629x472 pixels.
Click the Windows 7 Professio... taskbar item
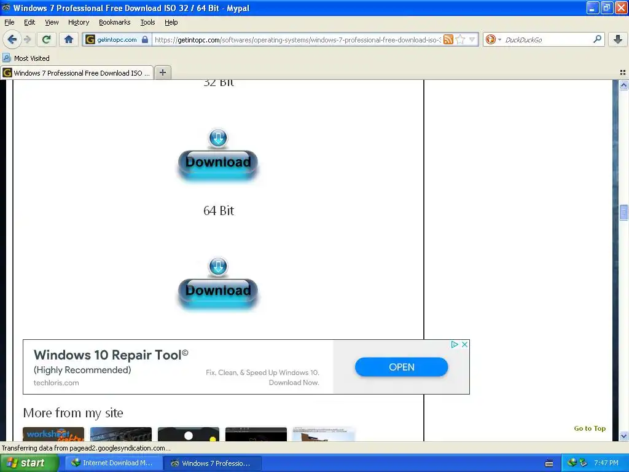tap(213, 463)
